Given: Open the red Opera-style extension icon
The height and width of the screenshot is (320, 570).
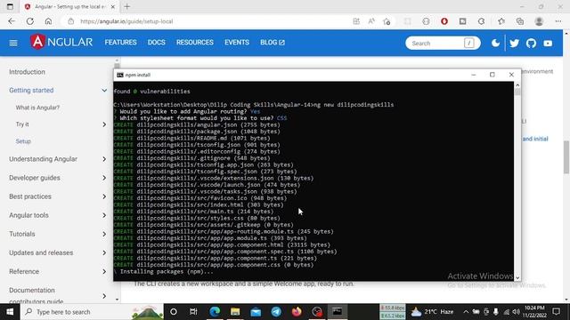Looking at the screenshot, I should (x=444, y=21).
